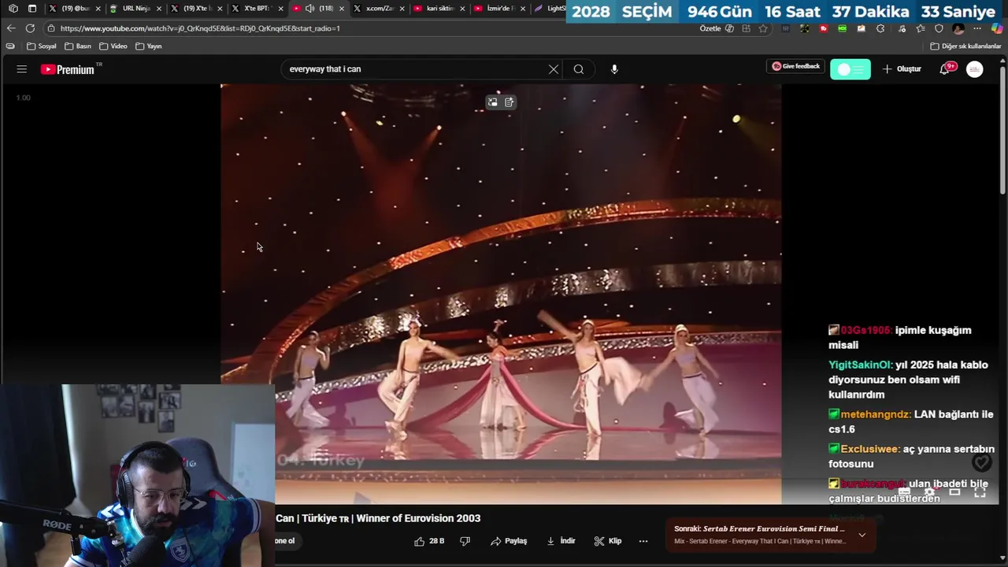Click the browser back arrow
This screenshot has width=1008, height=567.
[11, 28]
